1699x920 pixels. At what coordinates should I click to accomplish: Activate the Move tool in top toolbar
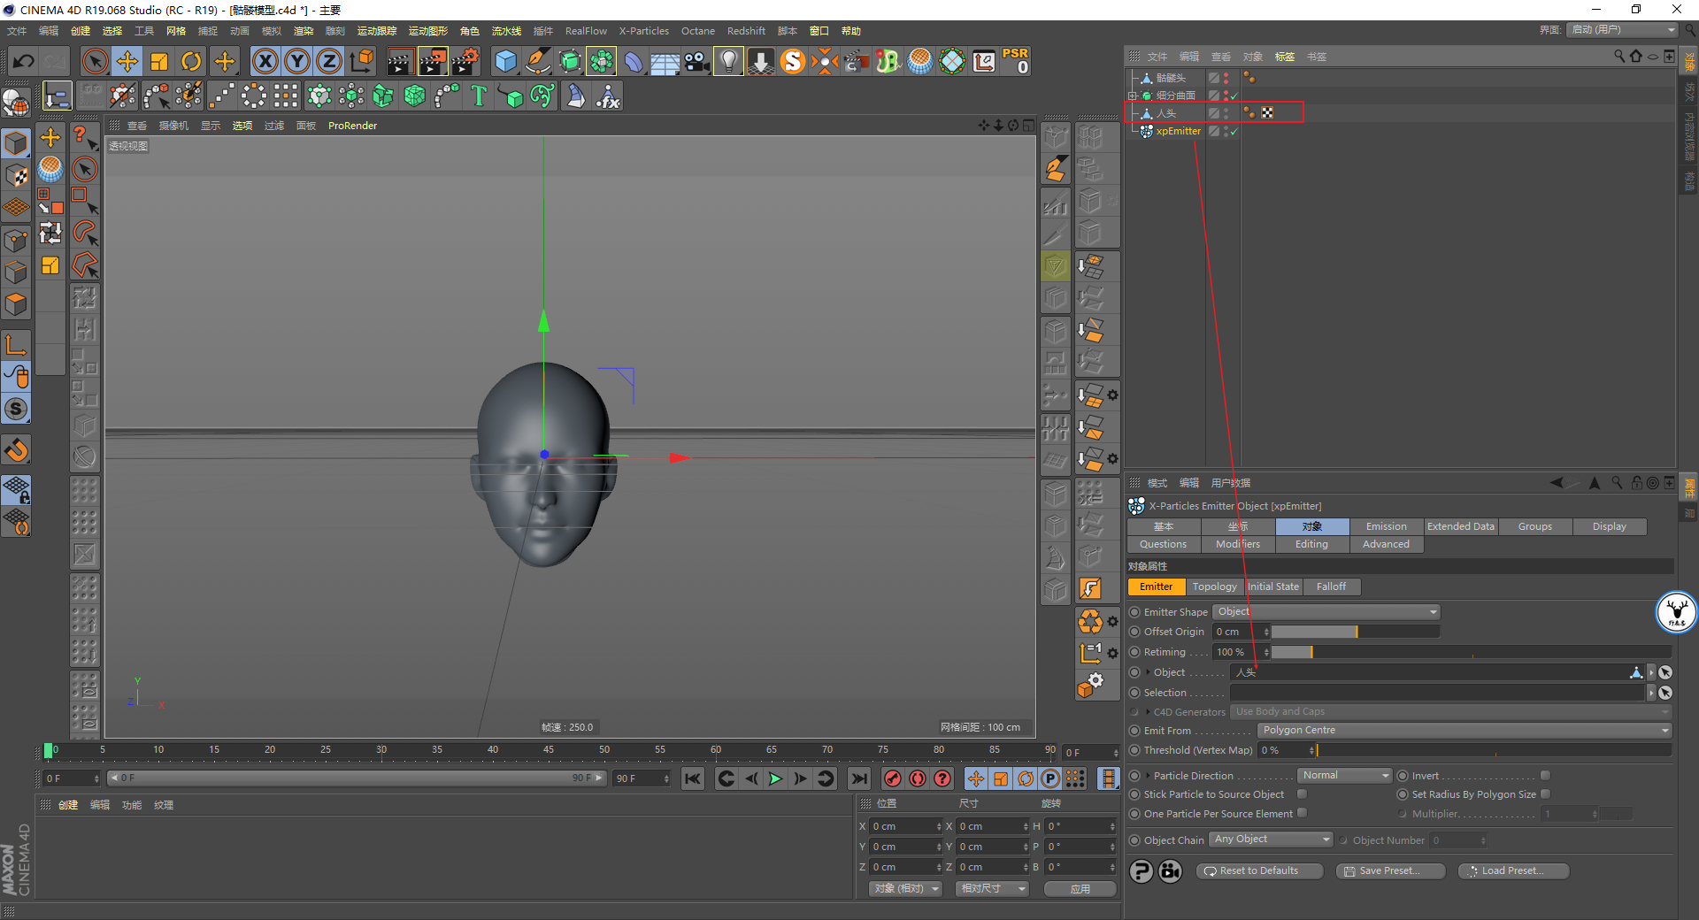click(127, 61)
